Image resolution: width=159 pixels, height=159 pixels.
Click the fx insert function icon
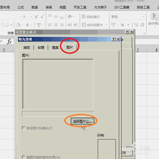(9, 42)
